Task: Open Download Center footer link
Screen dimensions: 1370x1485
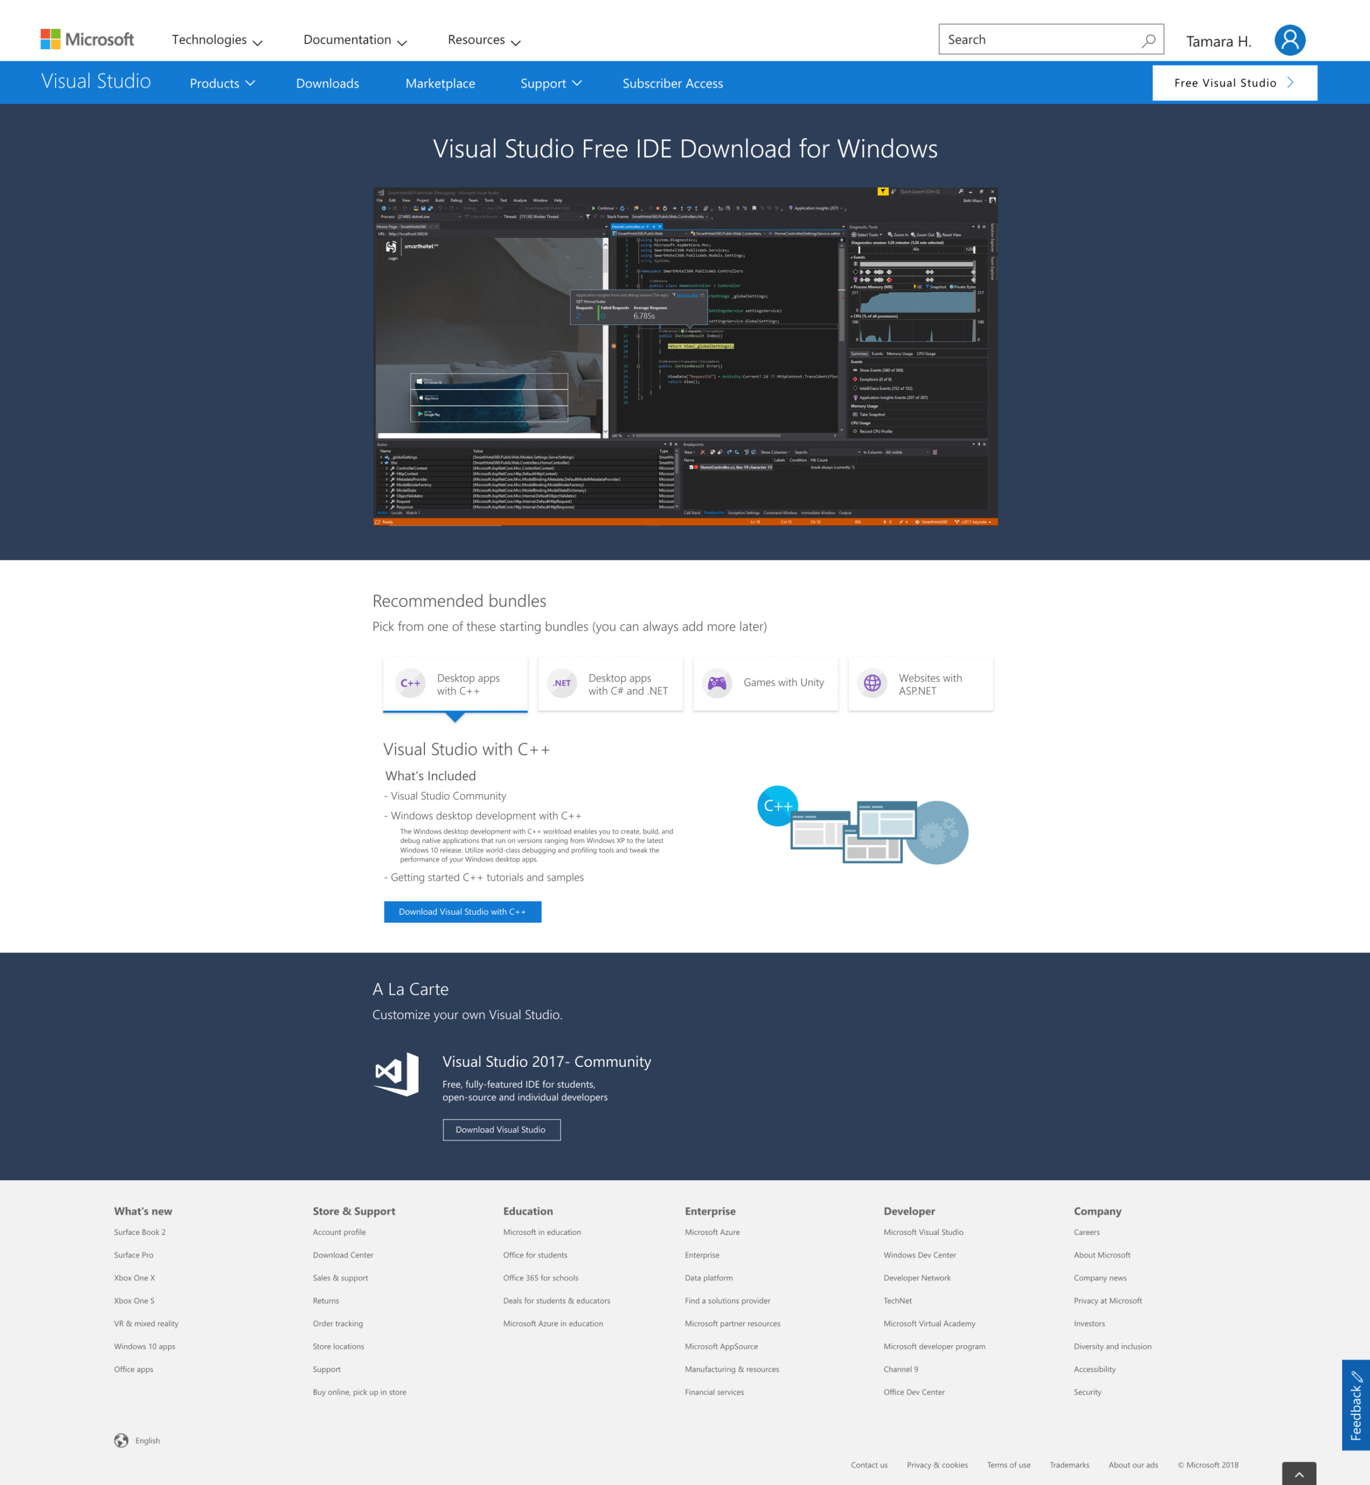Action: tap(343, 1255)
